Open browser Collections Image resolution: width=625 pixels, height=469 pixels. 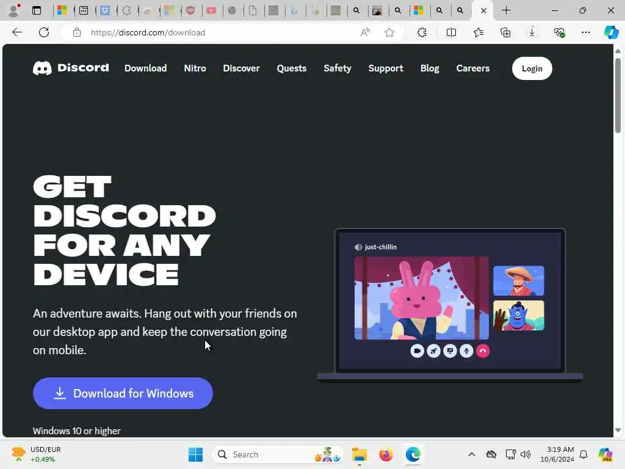(x=505, y=32)
